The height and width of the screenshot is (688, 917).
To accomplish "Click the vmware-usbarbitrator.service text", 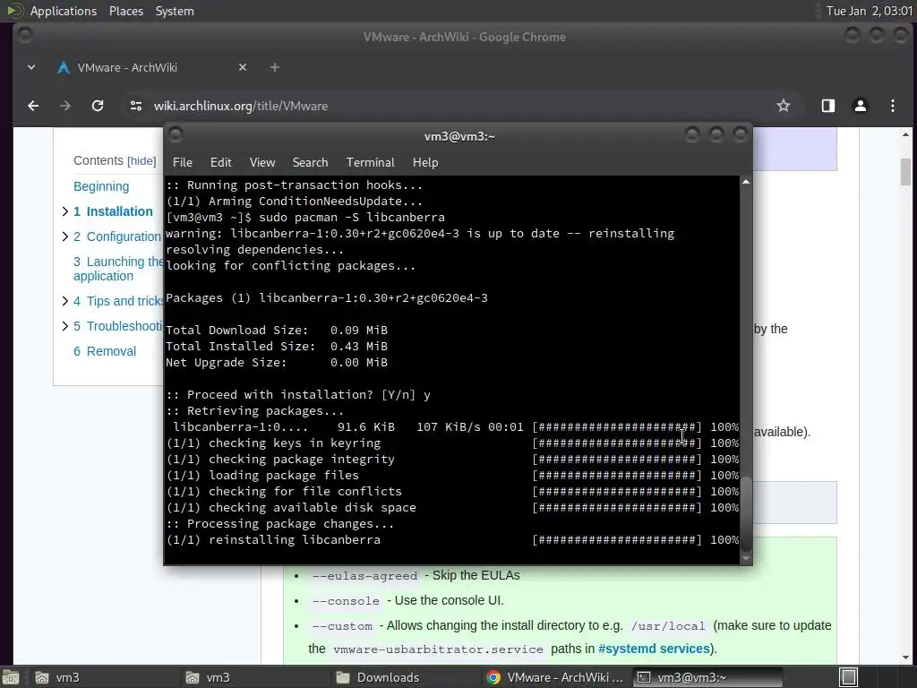I will coord(438,649).
